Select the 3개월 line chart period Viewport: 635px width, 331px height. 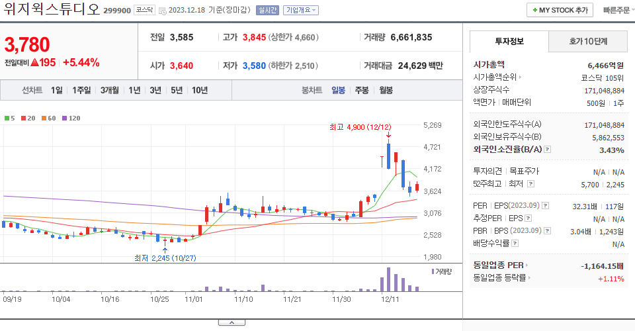coord(109,90)
